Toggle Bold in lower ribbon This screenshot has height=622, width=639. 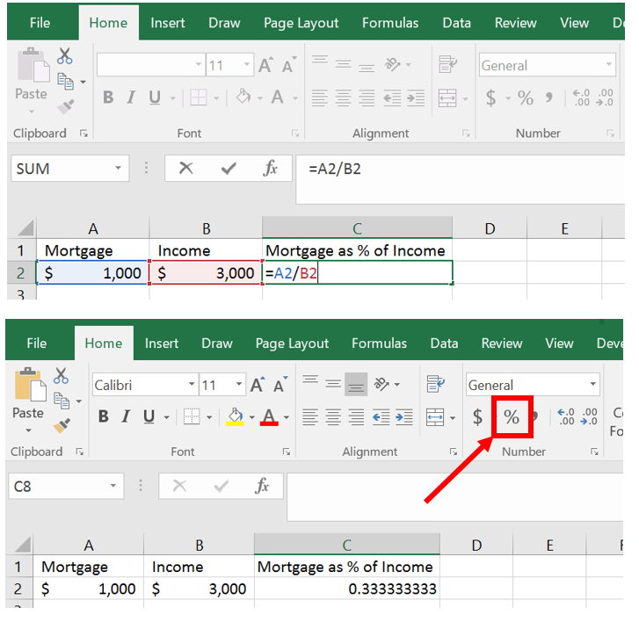(104, 416)
